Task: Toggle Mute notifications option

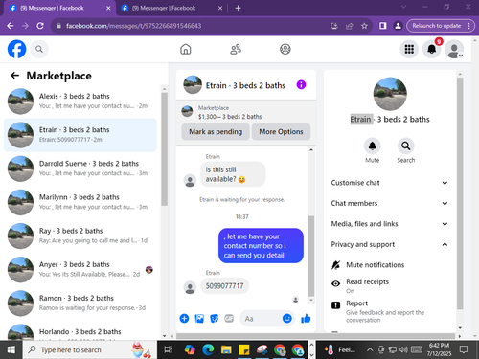Action: pos(390,265)
